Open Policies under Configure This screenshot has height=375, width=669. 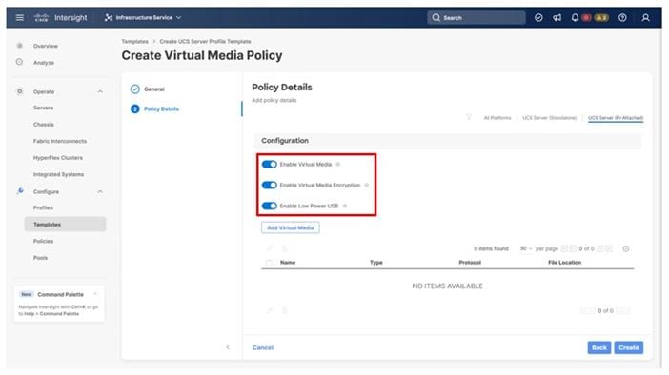pyautogui.click(x=43, y=241)
